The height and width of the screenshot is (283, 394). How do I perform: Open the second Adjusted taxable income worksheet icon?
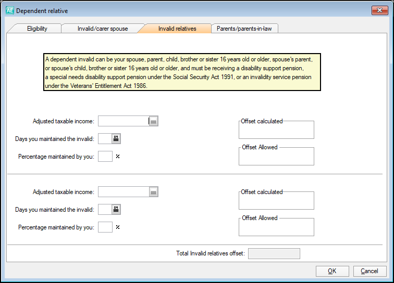153,192
